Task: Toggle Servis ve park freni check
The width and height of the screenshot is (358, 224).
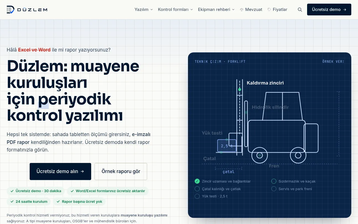Action: pos(274,189)
